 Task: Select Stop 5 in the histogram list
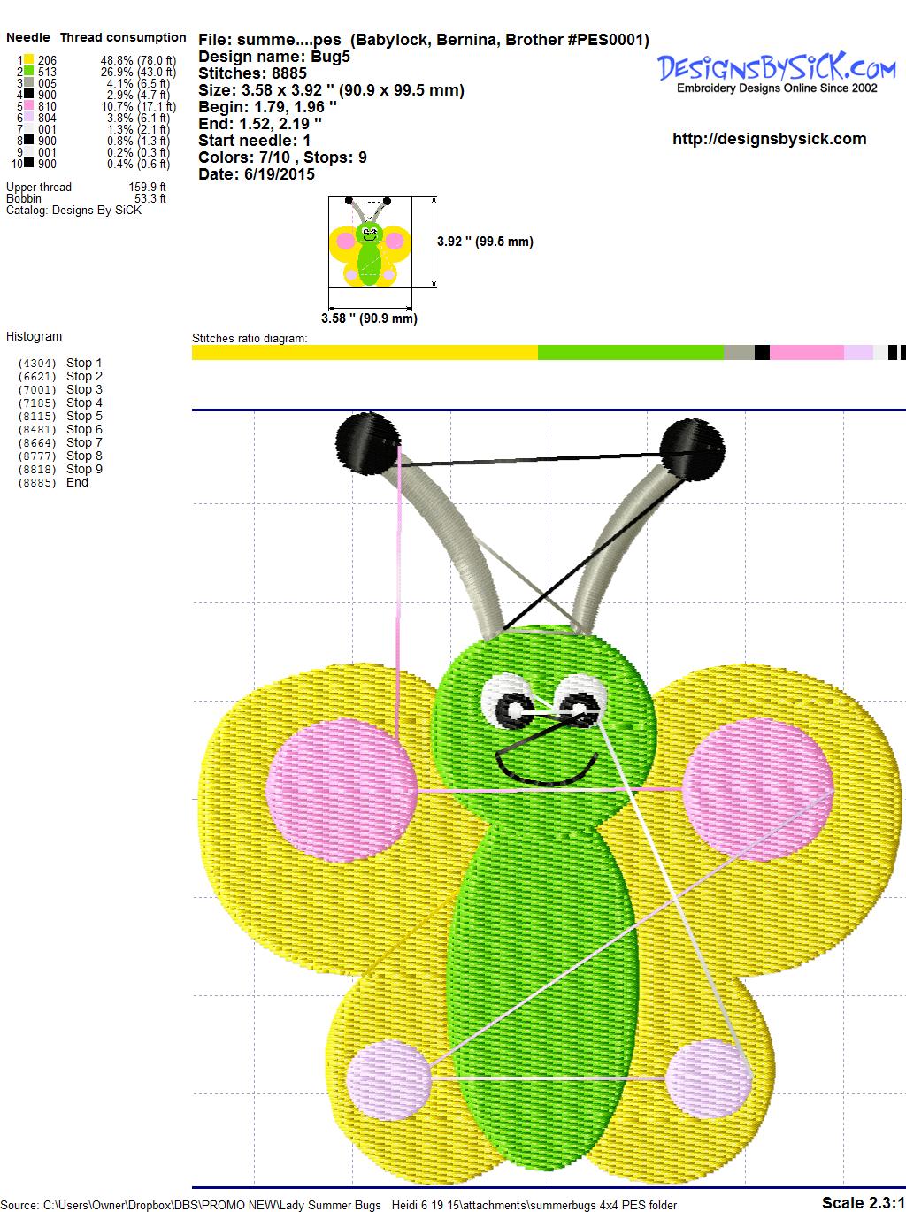pyautogui.click(x=84, y=416)
